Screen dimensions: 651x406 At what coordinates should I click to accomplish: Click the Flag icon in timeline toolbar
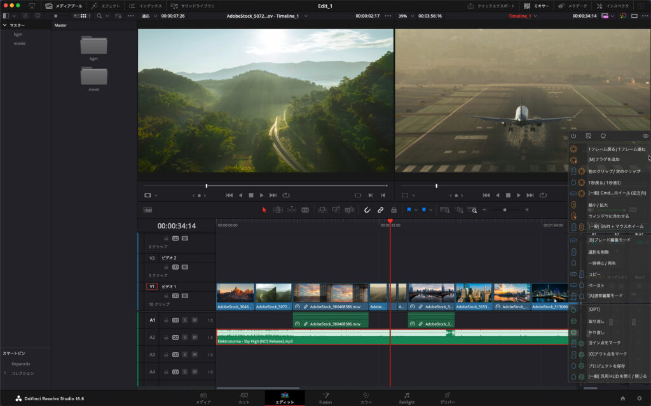[409, 210]
